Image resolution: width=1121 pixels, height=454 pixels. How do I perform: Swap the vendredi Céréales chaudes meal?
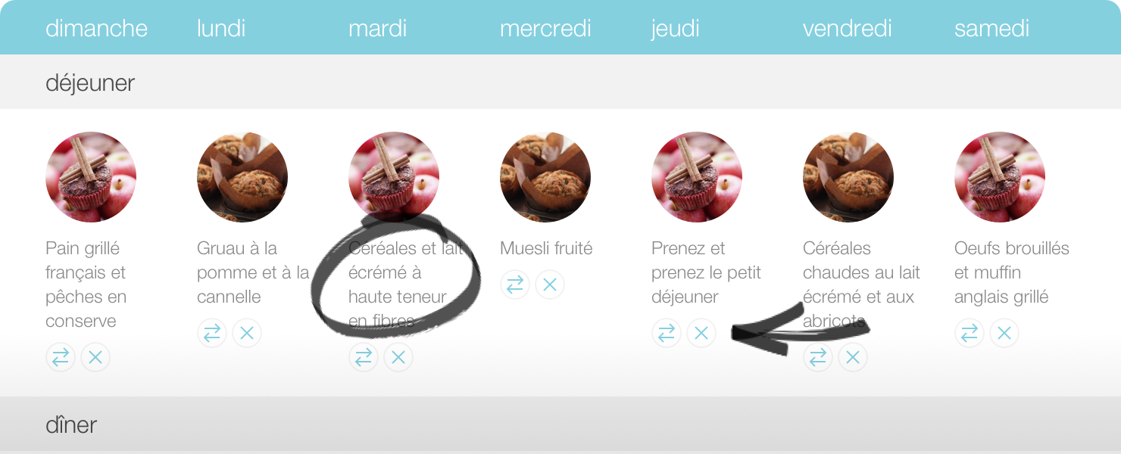coord(818,357)
